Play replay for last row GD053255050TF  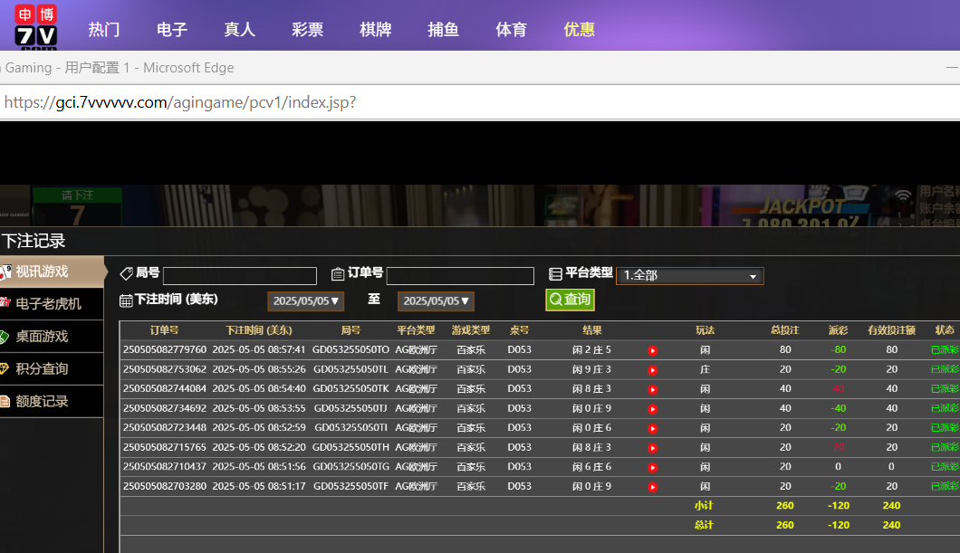coord(652,487)
